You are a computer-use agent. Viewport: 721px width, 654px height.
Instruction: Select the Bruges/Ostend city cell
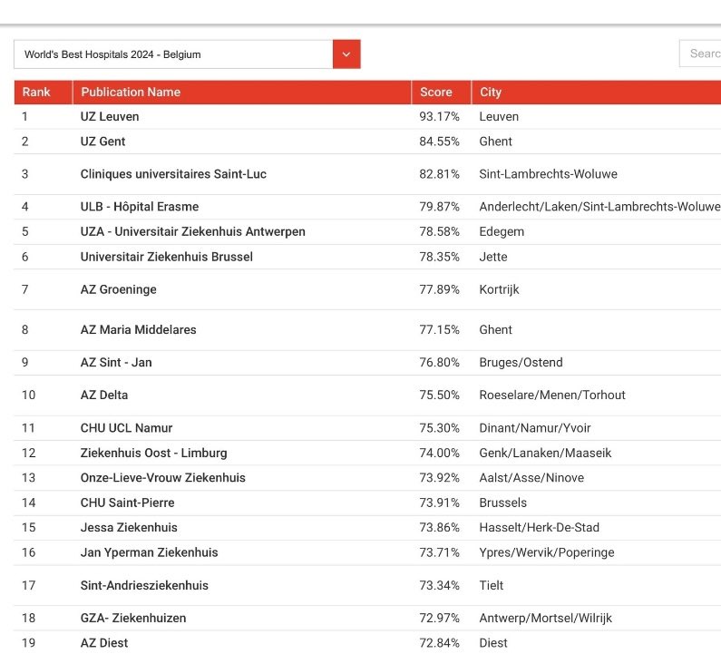(x=521, y=363)
